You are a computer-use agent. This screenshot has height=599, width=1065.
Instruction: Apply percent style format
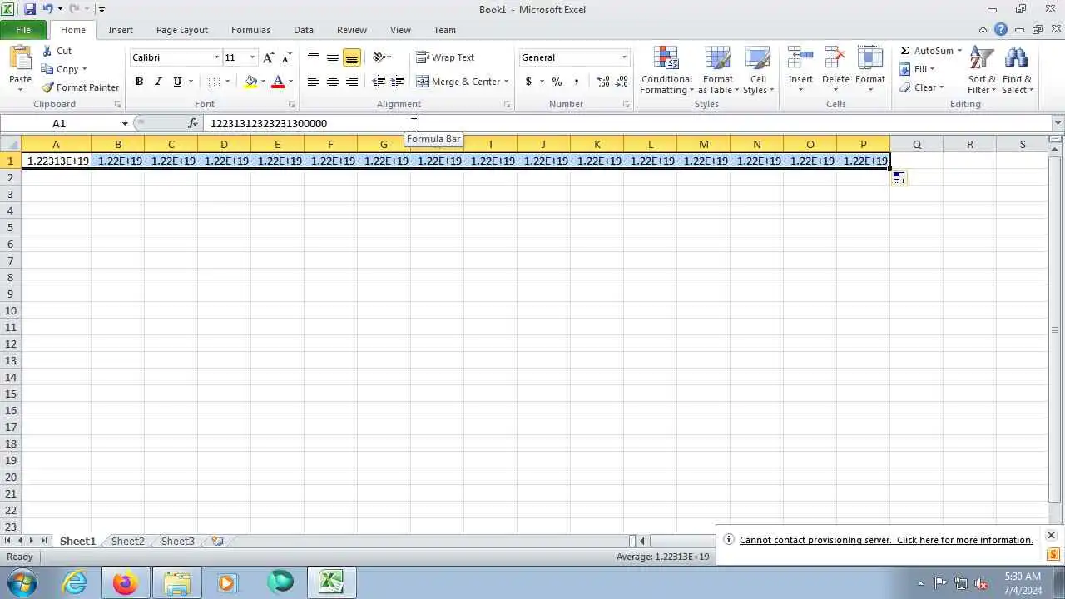click(557, 82)
